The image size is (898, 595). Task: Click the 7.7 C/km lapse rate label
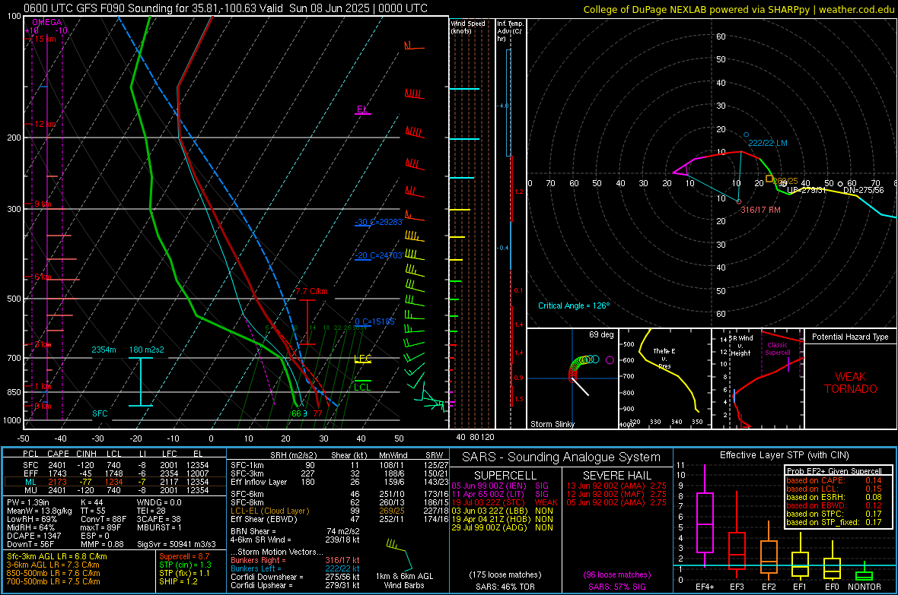[311, 291]
